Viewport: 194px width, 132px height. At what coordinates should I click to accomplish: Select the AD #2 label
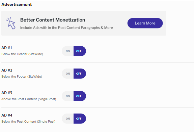coord(7,70)
